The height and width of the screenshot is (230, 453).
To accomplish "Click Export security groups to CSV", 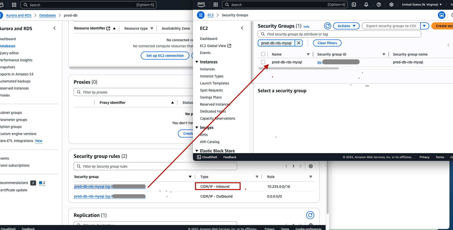I will click(391, 26).
